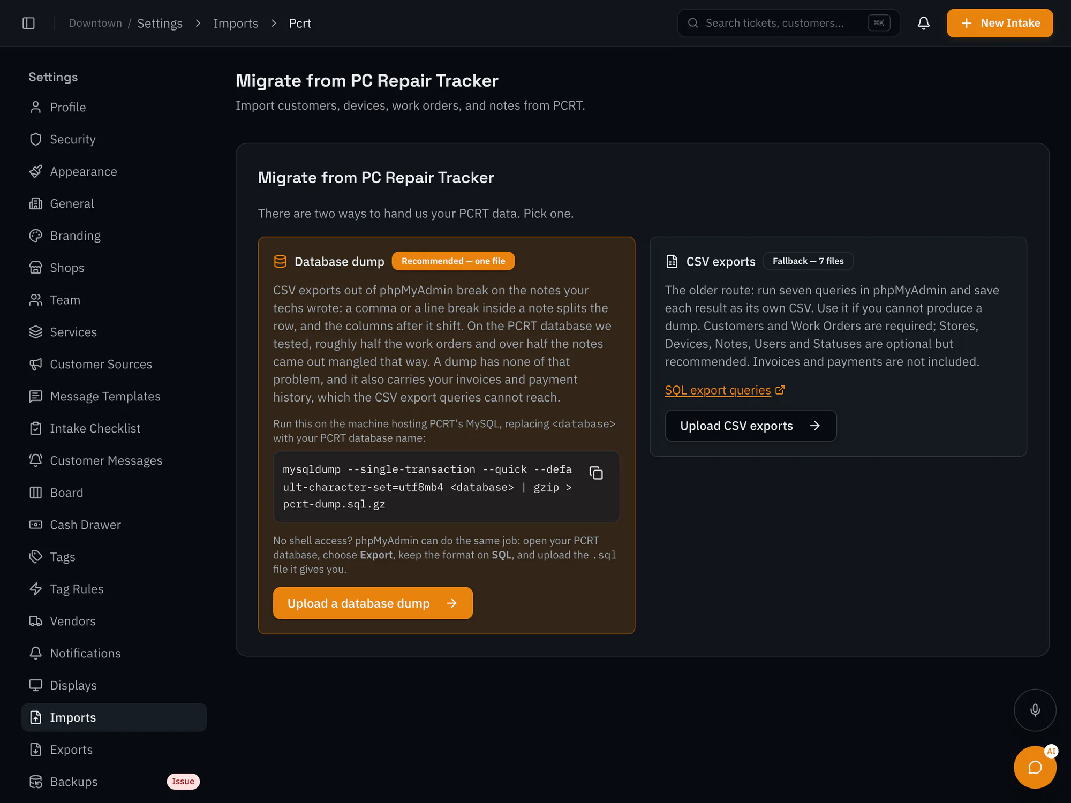This screenshot has height=803, width=1071.
Task: Click the Shops storefront icon
Action: (x=36, y=268)
